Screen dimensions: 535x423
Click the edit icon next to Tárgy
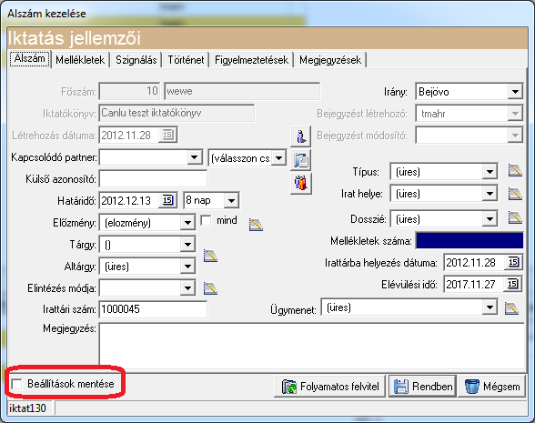pyautogui.click(x=210, y=256)
